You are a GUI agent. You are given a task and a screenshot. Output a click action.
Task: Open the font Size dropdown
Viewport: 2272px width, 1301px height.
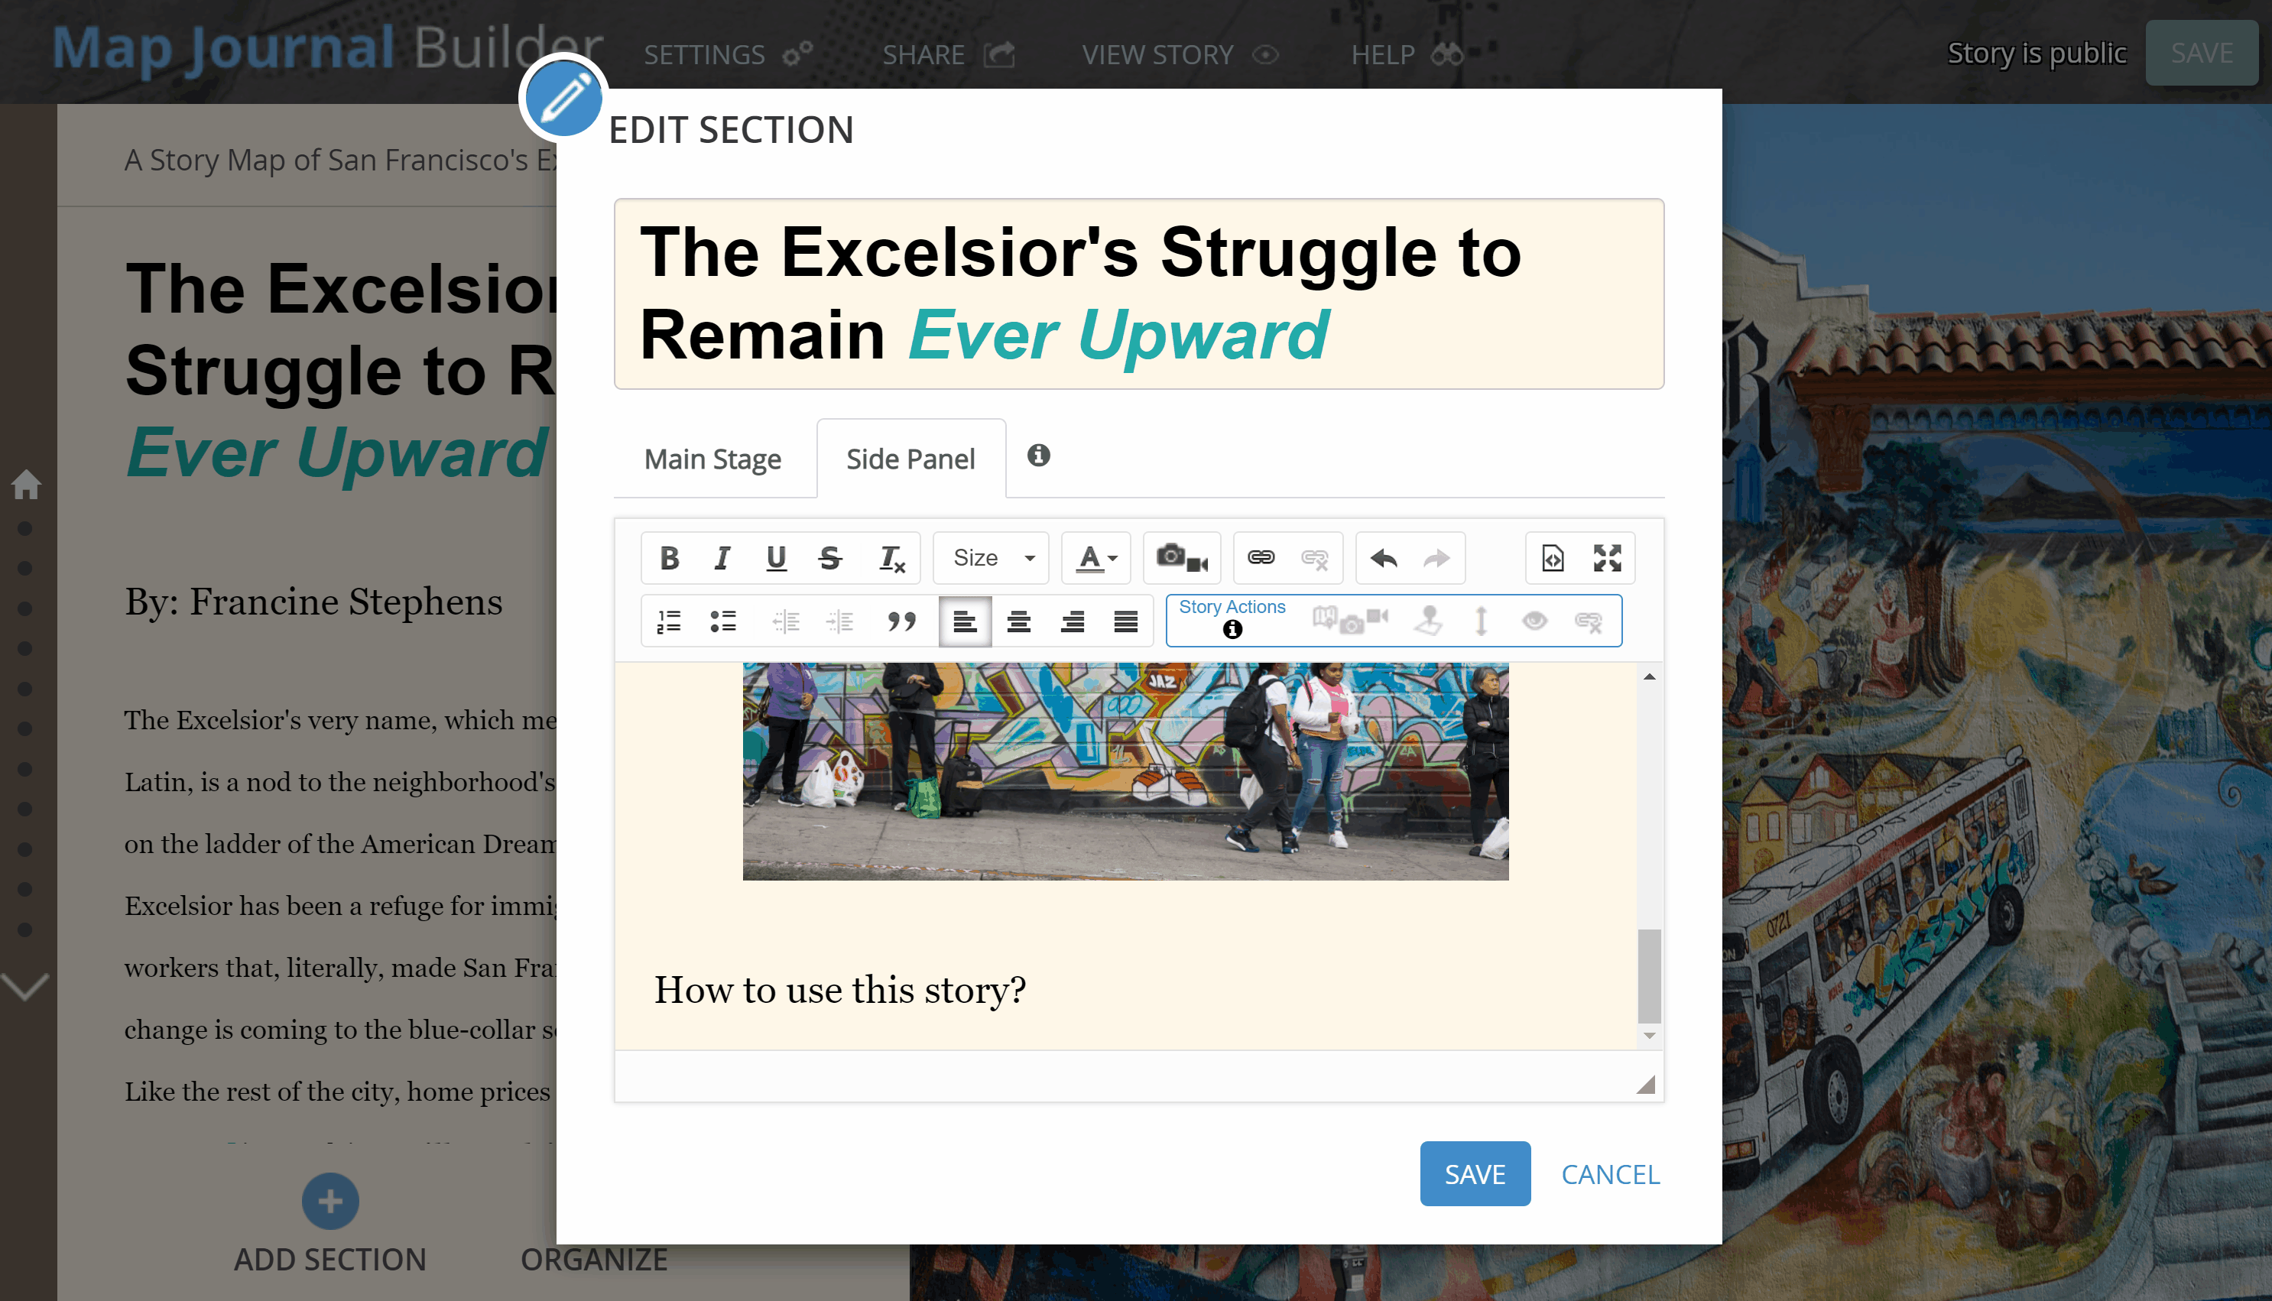(991, 559)
